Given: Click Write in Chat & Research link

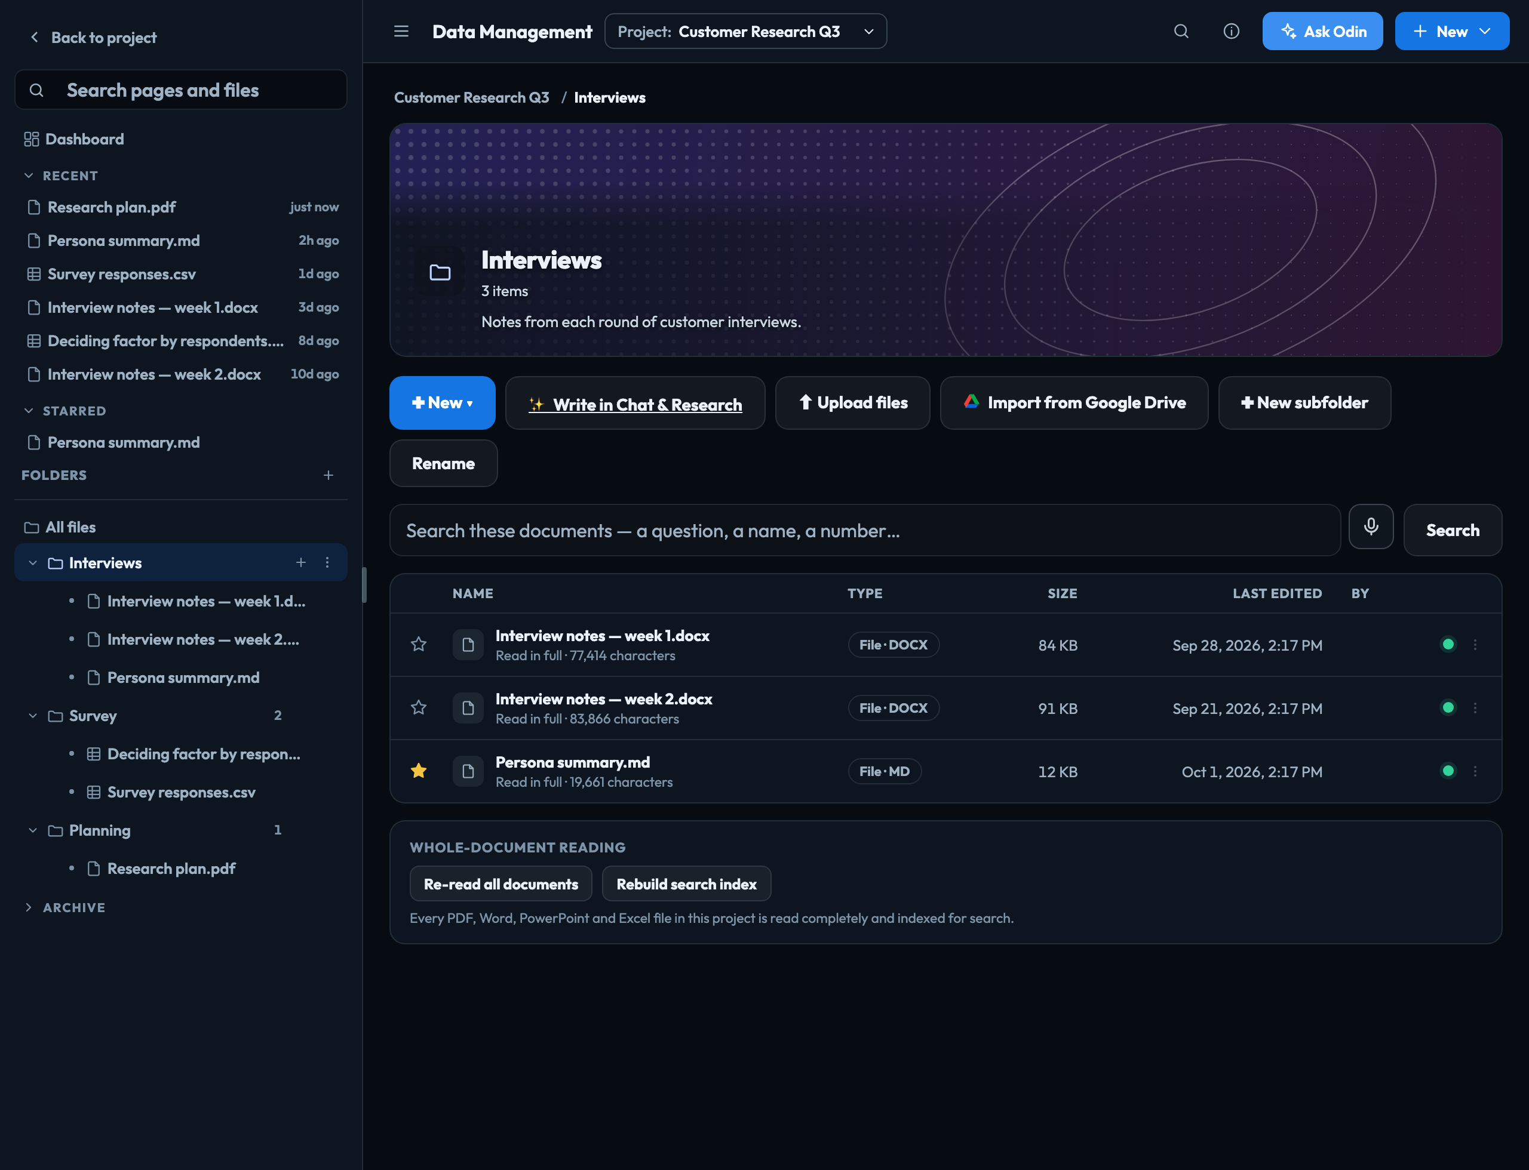Looking at the screenshot, I should point(635,404).
